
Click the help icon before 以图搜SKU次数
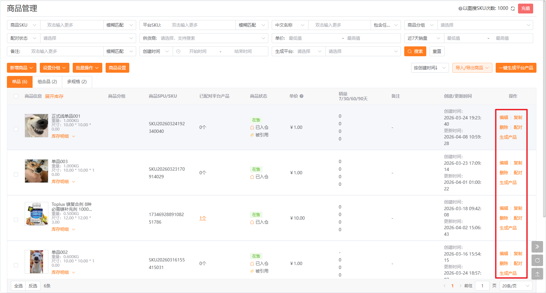coord(460,9)
